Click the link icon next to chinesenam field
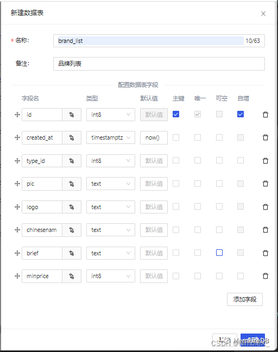 click(72, 230)
